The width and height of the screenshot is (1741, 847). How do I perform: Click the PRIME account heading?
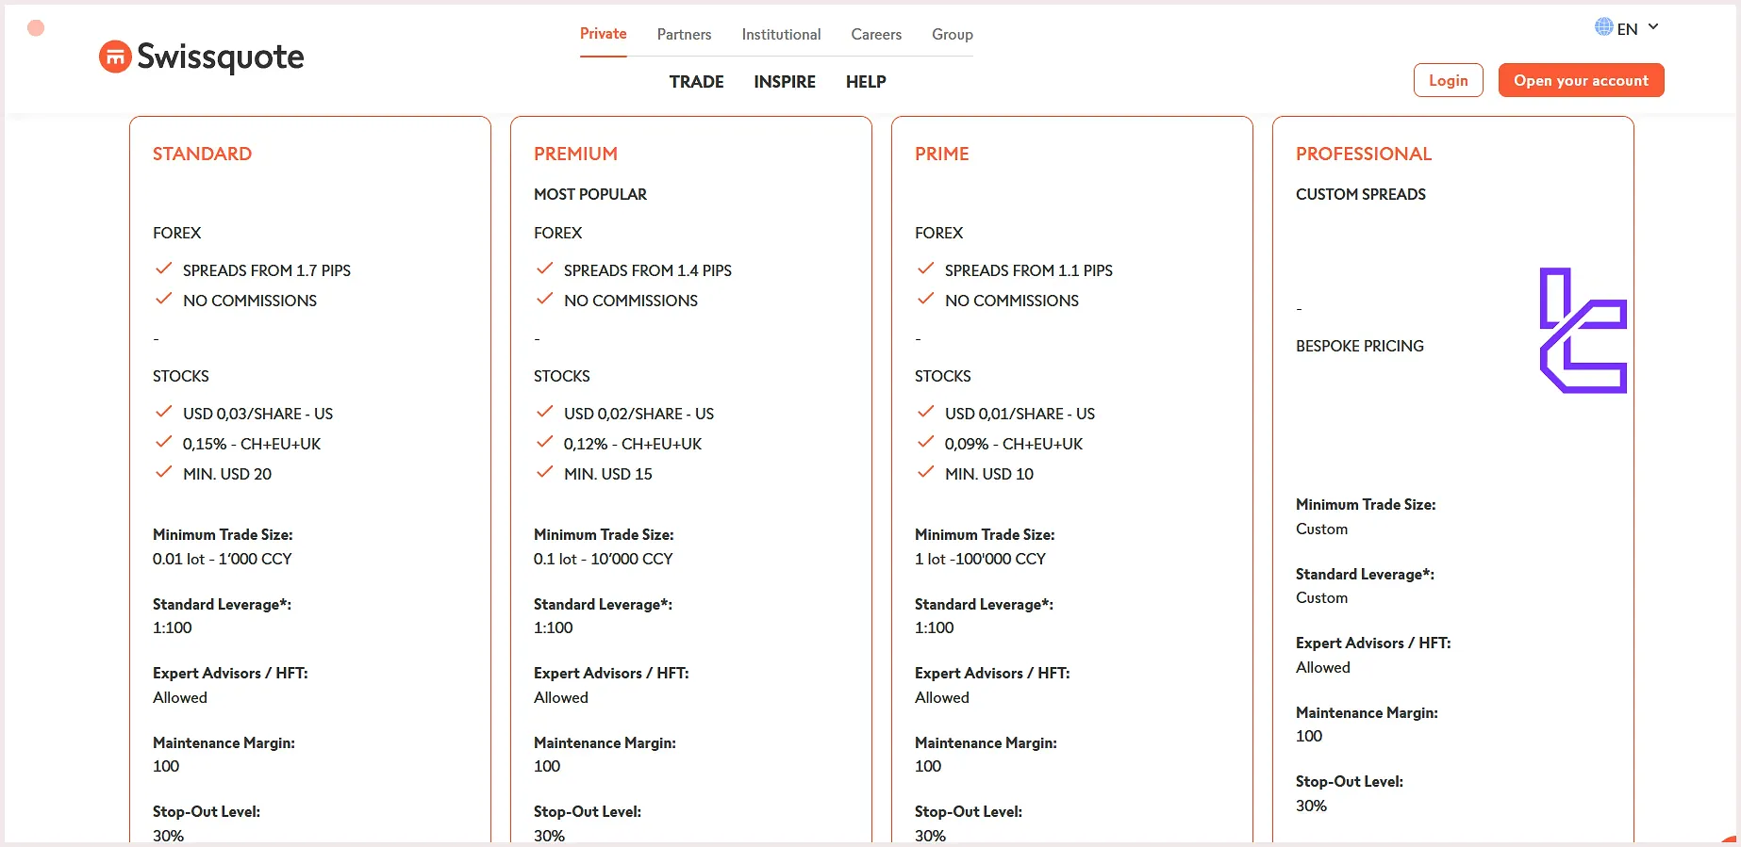pyautogui.click(x=941, y=154)
